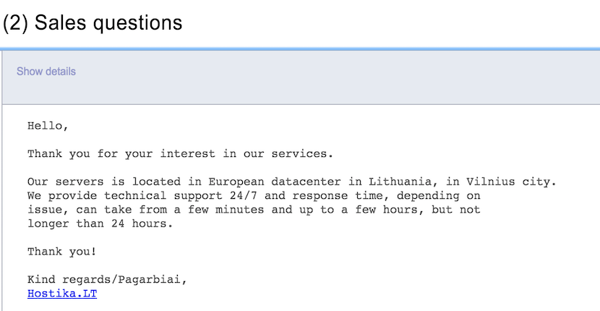Click the Show details link
The image size is (600, 311).
pyautogui.click(x=46, y=72)
